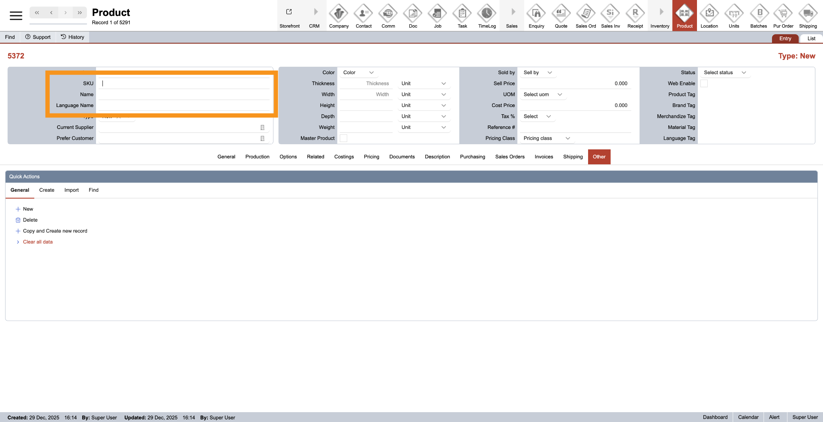Open the Select uom dropdown
823x422 pixels.
[x=542, y=95]
